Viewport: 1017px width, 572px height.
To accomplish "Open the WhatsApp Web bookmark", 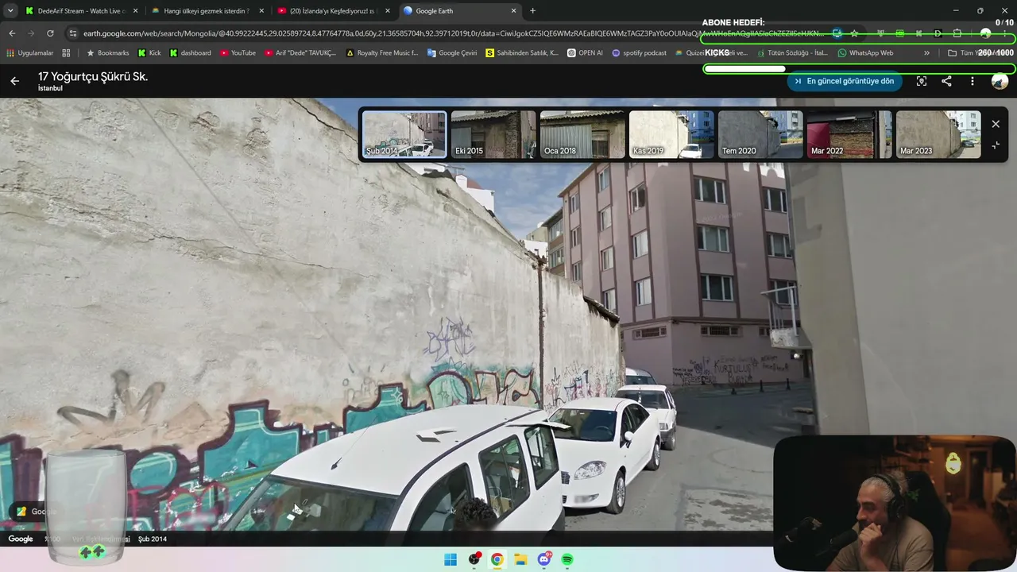I will 865,53.
